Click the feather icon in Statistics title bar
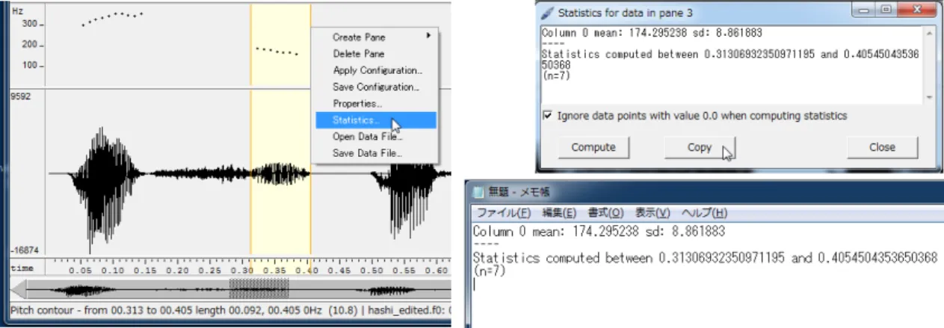Screen dimensions: 944x328 point(548,12)
